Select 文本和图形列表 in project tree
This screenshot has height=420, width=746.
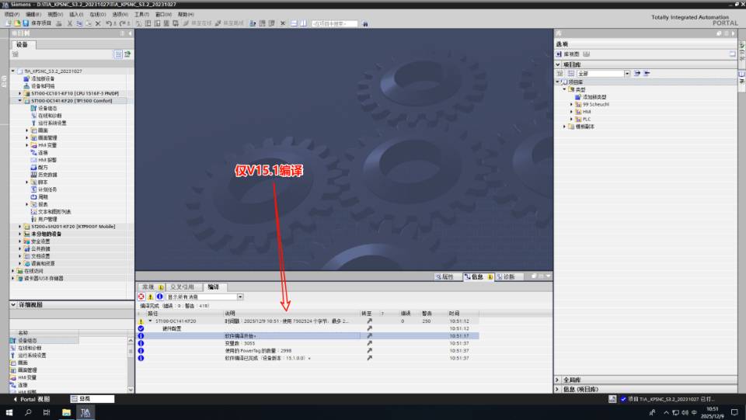pyautogui.click(x=54, y=212)
